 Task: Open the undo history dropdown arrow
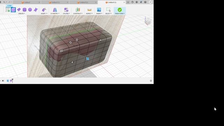6,2
